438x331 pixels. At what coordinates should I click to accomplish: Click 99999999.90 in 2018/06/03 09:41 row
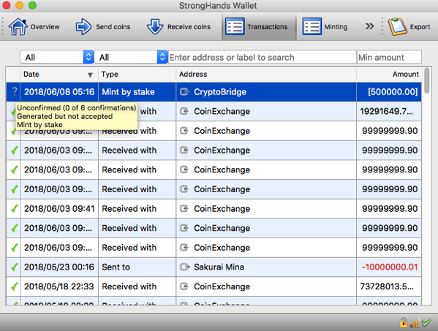click(x=390, y=209)
